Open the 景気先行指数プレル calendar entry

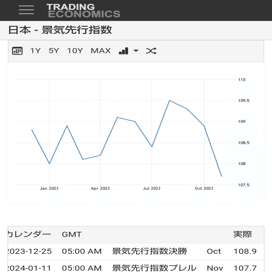point(154,268)
